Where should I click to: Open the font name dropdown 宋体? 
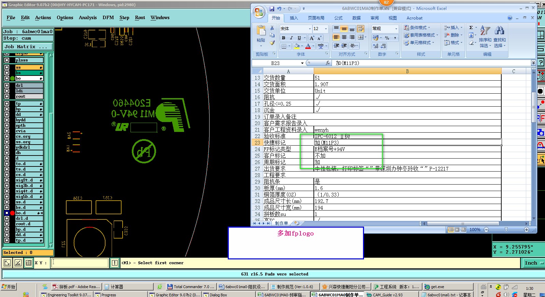(310, 29)
